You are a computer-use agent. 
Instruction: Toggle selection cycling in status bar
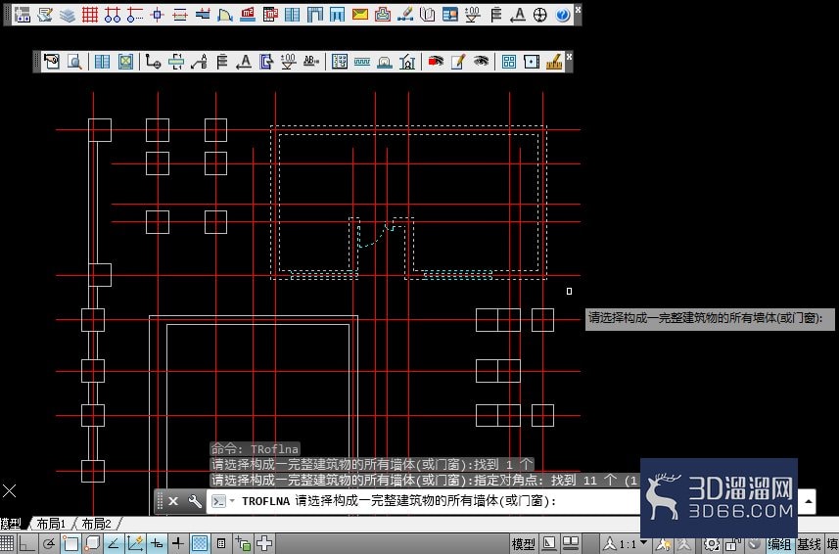coord(243,544)
